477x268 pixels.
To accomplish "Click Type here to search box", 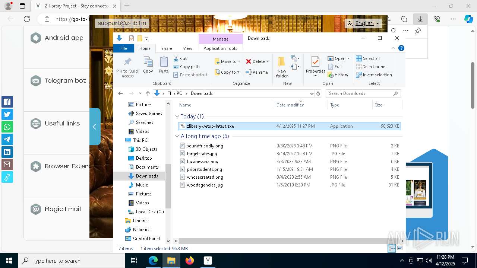I will (x=71, y=261).
